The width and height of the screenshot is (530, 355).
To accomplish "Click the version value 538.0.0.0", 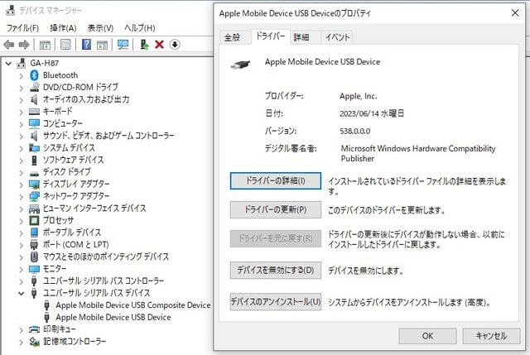I will [x=355, y=131].
